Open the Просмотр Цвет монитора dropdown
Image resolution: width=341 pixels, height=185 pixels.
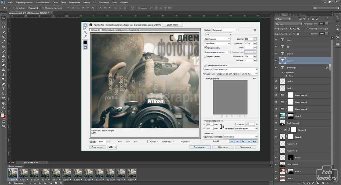tap(235, 69)
